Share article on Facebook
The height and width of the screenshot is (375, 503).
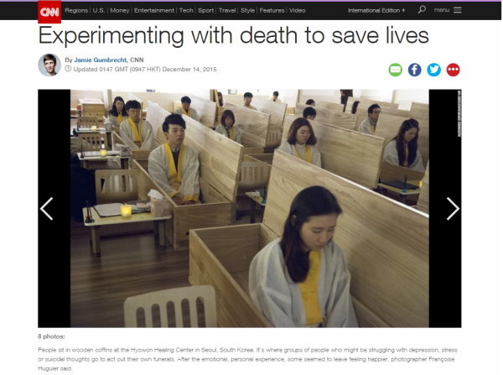pos(414,70)
